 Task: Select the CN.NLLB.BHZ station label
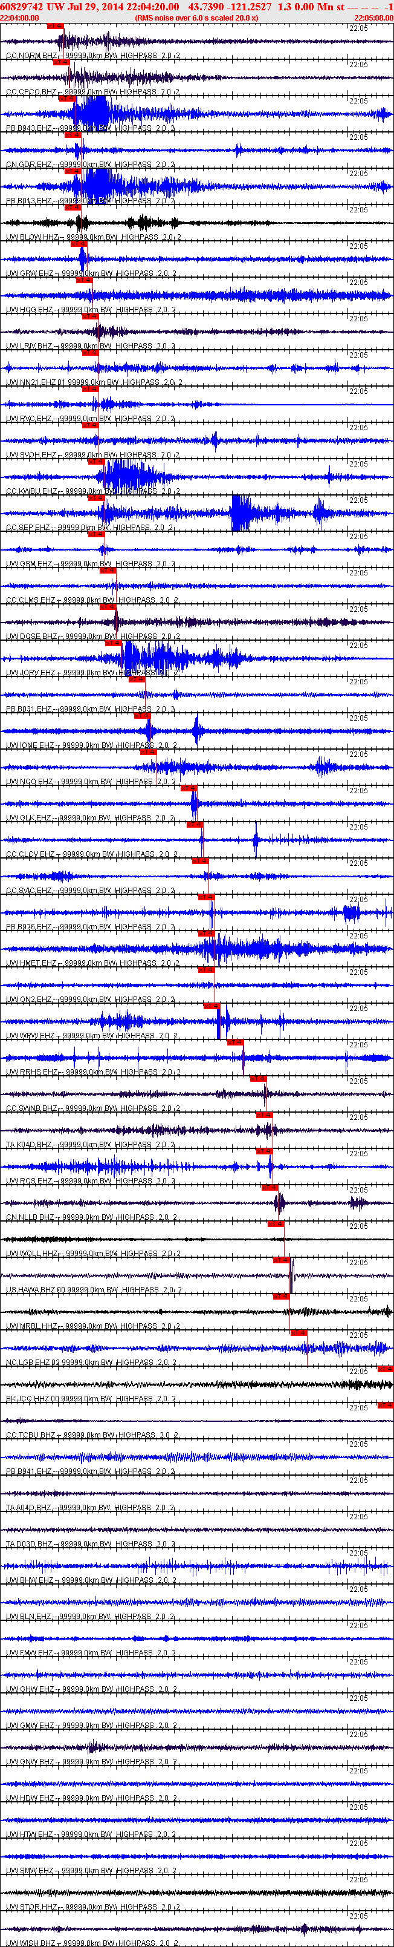click(30, 1217)
